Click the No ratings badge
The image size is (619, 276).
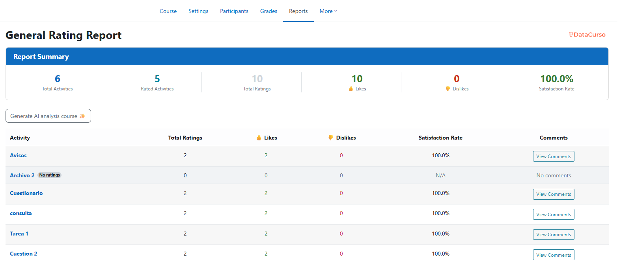coord(50,175)
